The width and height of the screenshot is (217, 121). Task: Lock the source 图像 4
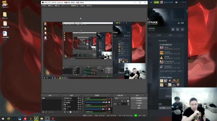[80, 105]
